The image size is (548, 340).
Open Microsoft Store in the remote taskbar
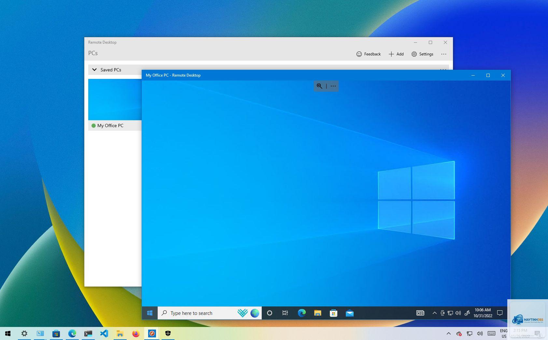(x=333, y=313)
